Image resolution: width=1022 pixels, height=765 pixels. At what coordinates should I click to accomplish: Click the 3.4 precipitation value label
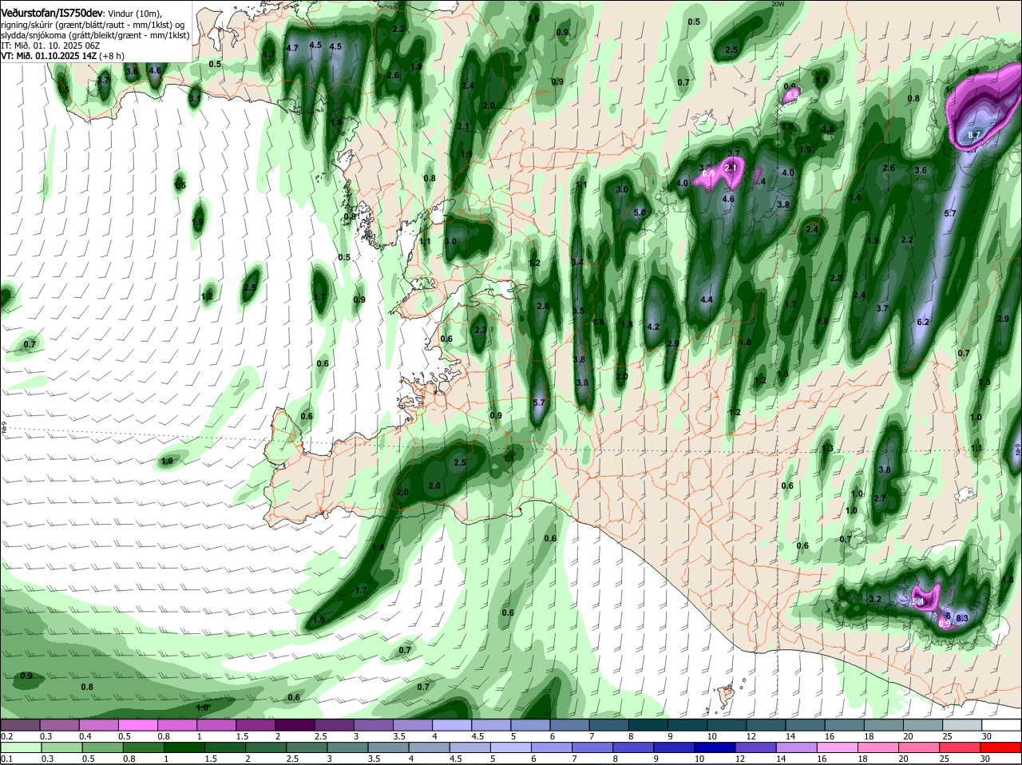click(x=578, y=262)
